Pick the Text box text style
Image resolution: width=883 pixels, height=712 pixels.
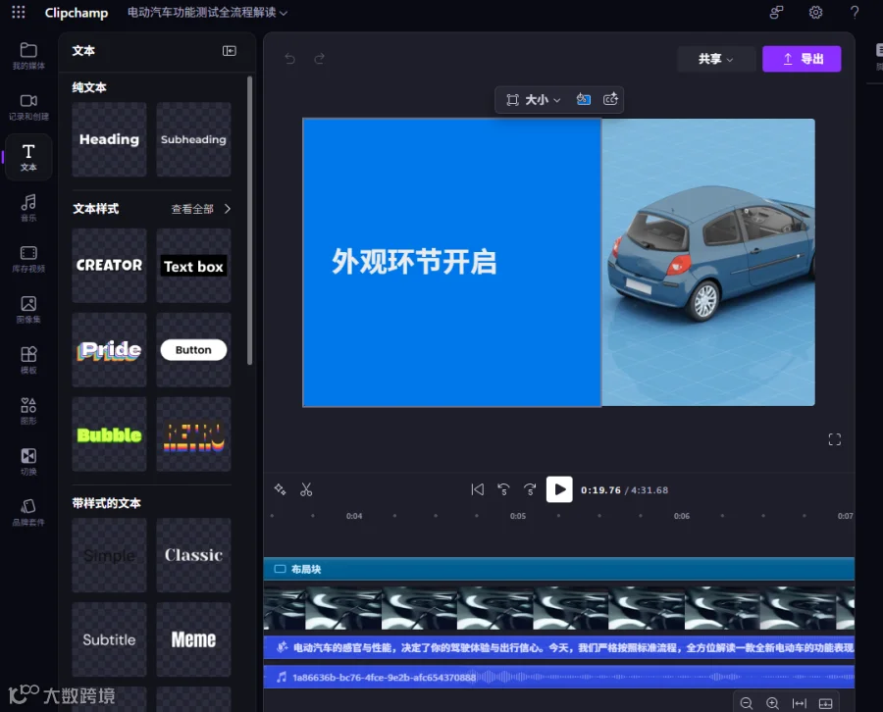(193, 265)
